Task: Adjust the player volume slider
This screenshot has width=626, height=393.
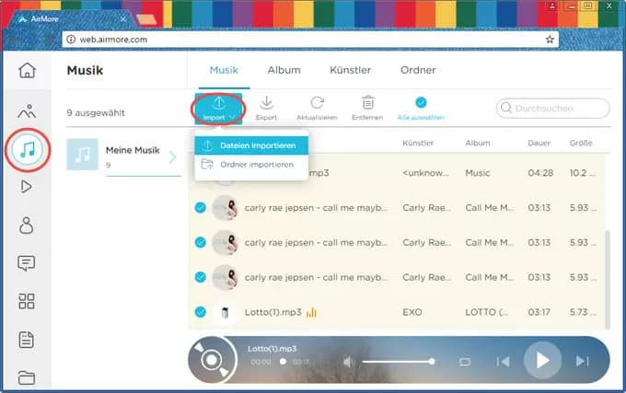Action: point(398,362)
